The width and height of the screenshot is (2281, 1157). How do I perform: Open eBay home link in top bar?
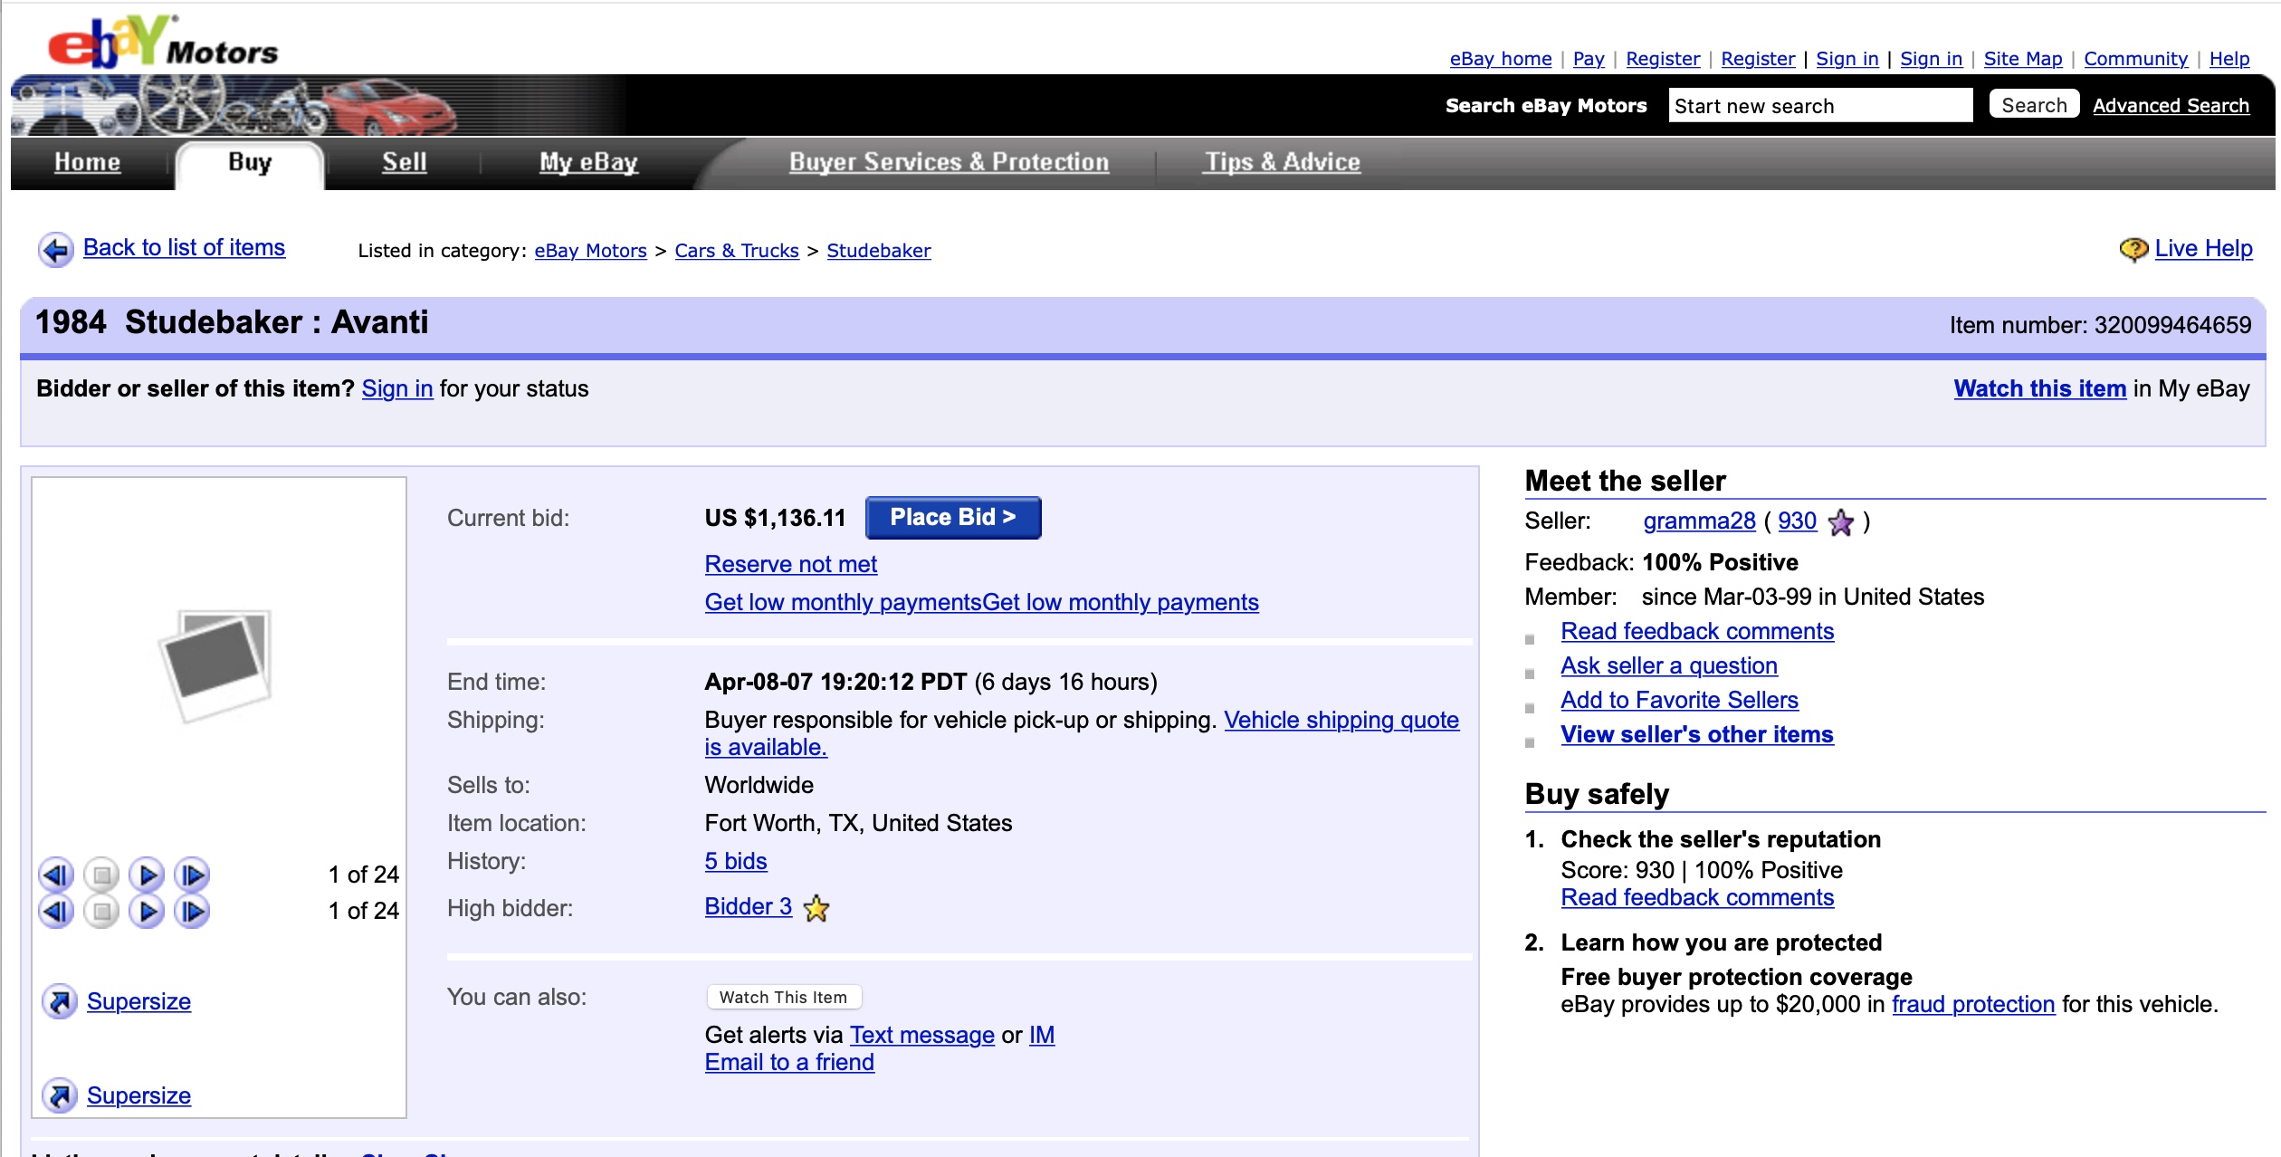(1500, 59)
